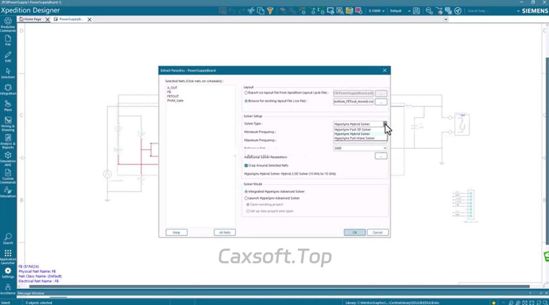Click the Analysis & Reports sidebar icon
Viewport: 549px width, 305px height.
(8, 142)
